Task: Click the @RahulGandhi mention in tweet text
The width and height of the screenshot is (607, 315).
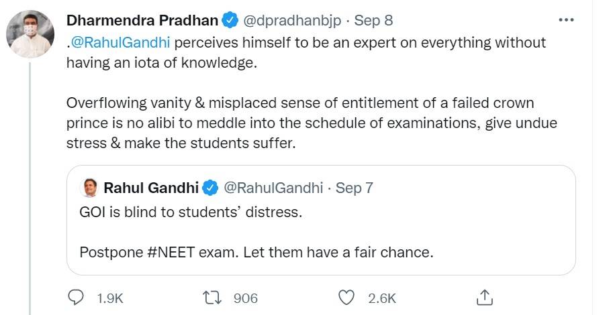Action: click(121, 43)
